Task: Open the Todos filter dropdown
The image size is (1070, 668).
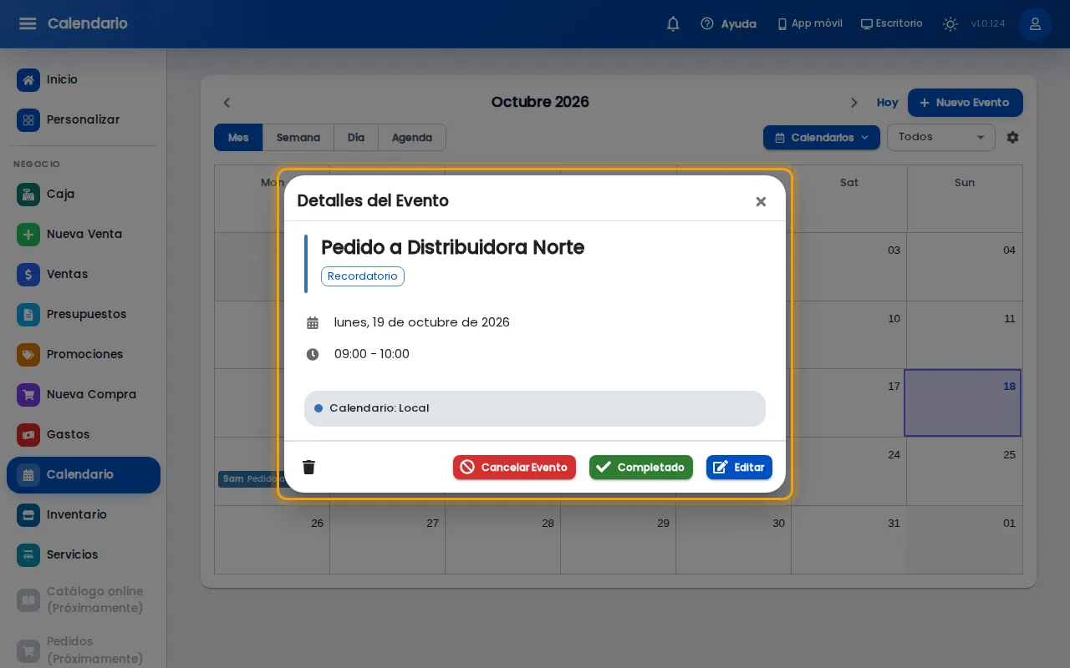Action: pyautogui.click(x=941, y=137)
